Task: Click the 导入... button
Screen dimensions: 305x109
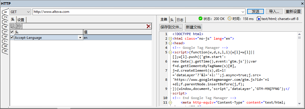Action: (x=274, y=11)
